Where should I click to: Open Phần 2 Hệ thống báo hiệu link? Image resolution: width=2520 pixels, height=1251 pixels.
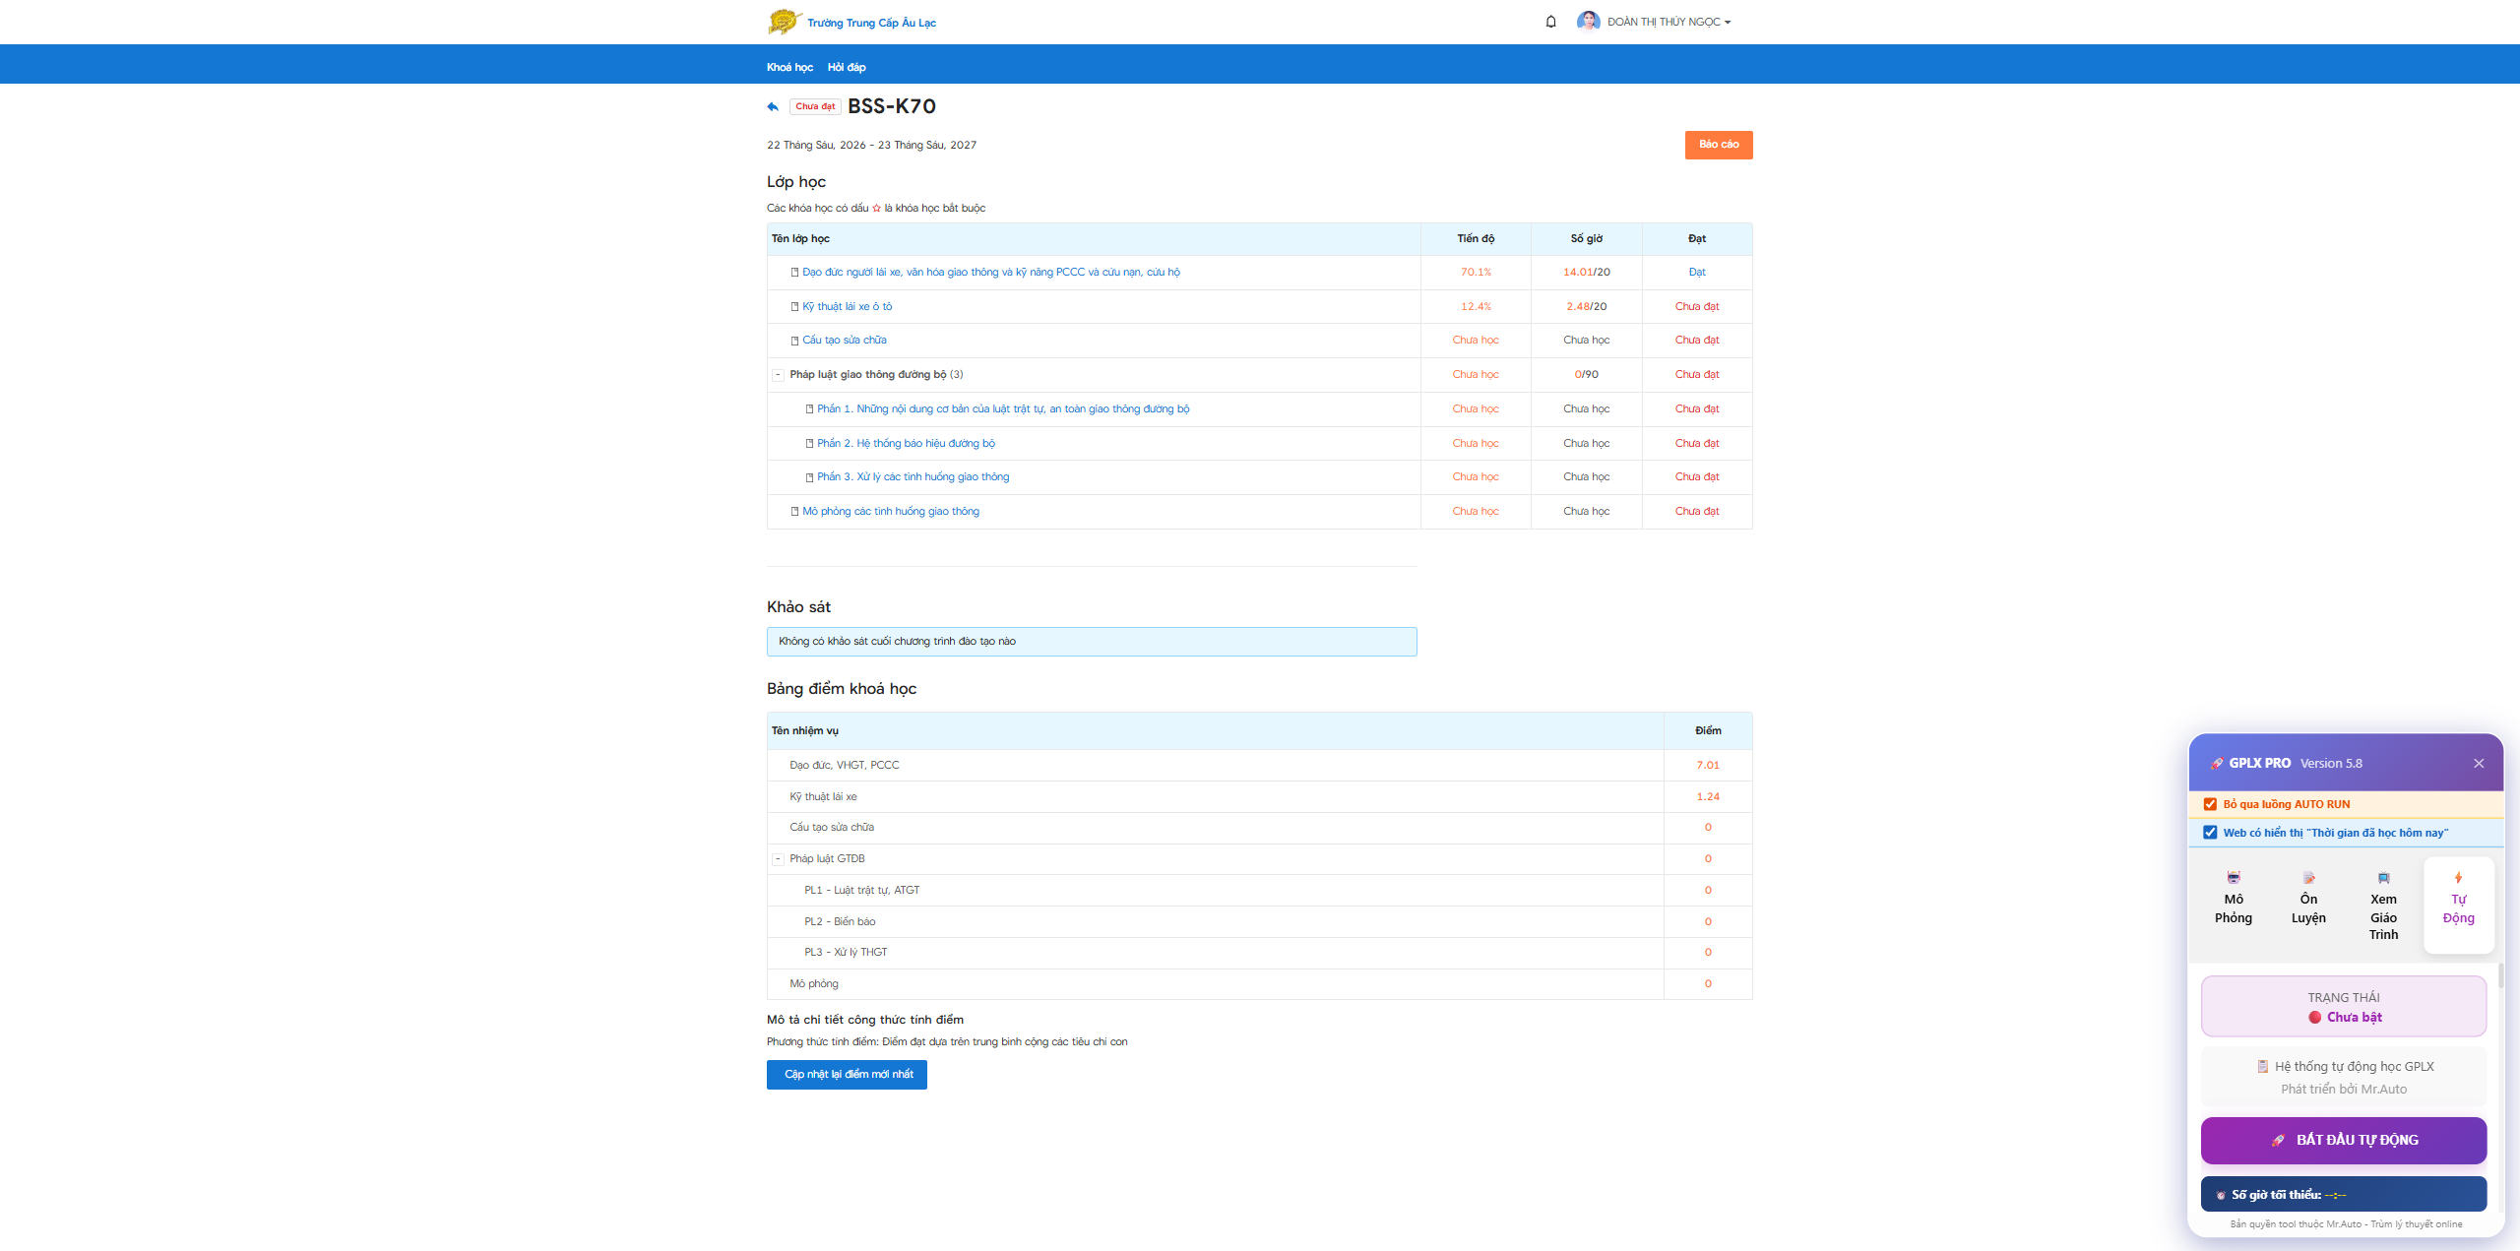point(906,444)
